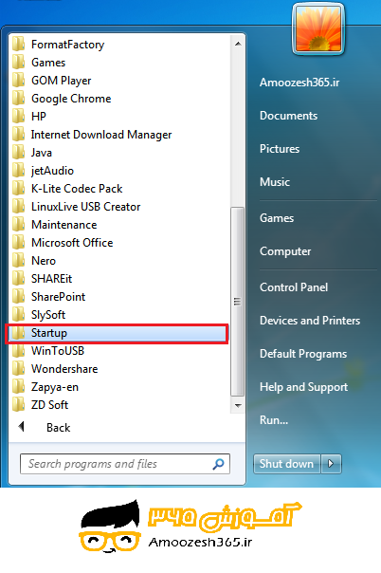Click the scrollbar up arrow
The image size is (381, 573).
[238, 44]
